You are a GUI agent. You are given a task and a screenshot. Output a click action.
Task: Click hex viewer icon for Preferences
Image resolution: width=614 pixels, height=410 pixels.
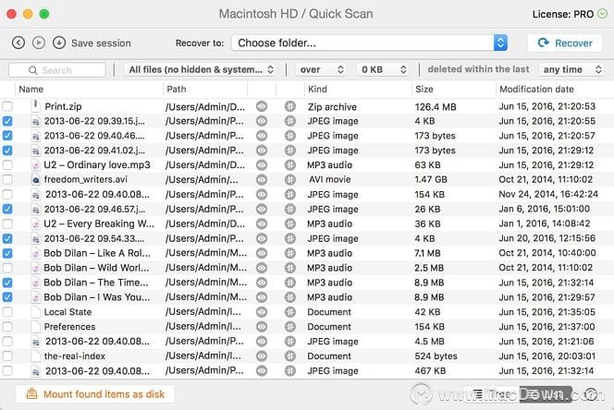(x=290, y=327)
